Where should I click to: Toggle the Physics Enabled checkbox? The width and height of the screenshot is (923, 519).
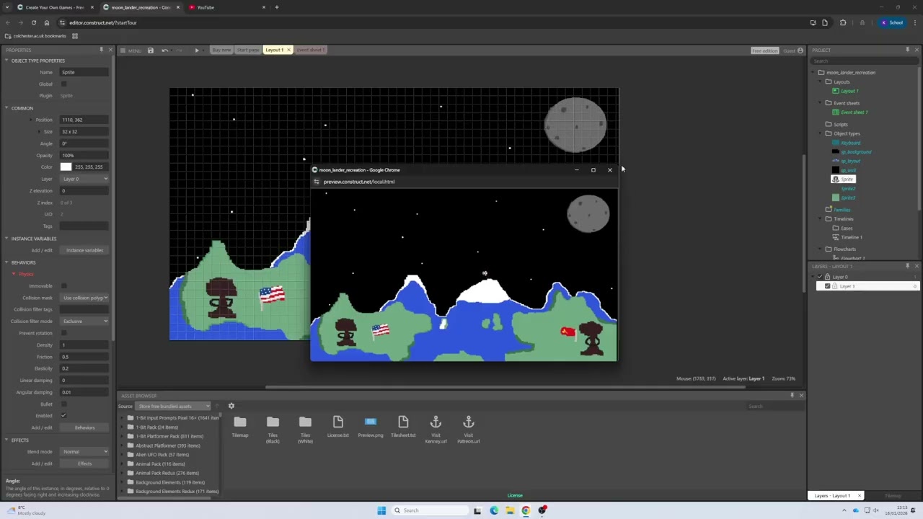64,416
